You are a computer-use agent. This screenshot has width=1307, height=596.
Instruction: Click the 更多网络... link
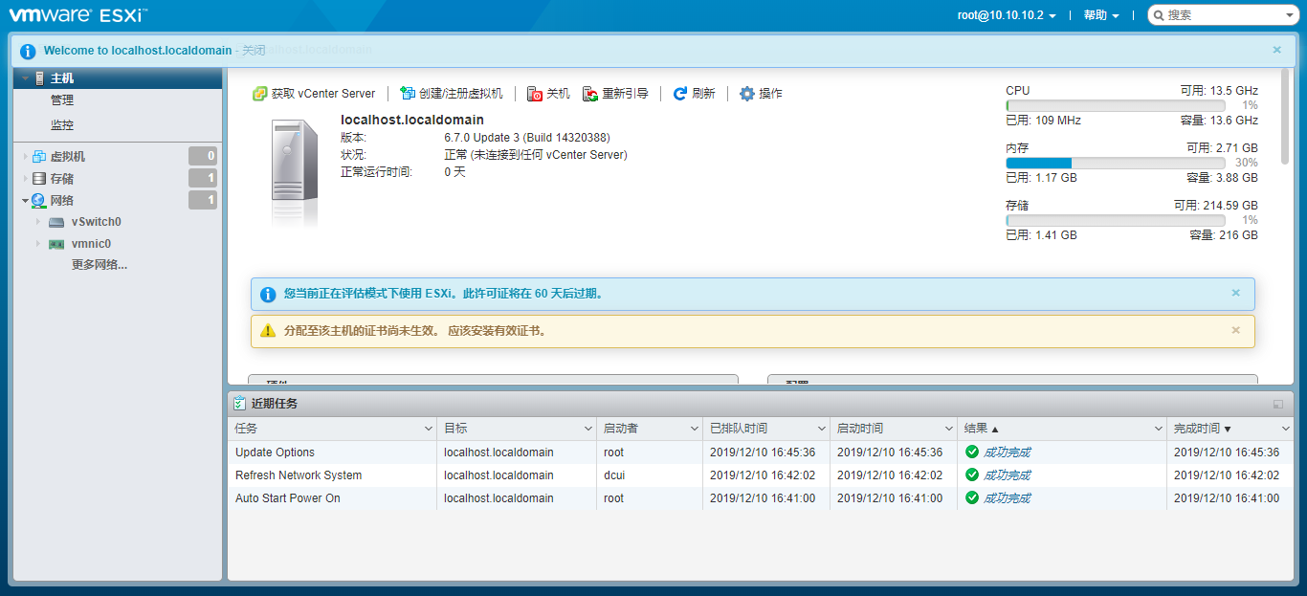[x=100, y=265]
